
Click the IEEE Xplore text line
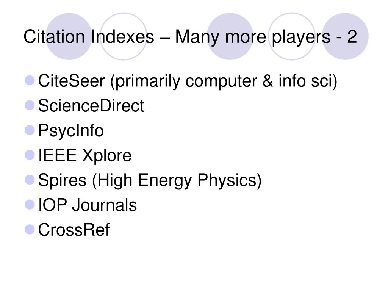pyautogui.click(x=84, y=155)
